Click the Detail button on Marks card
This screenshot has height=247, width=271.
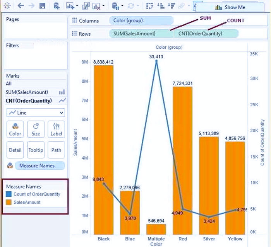point(15,150)
